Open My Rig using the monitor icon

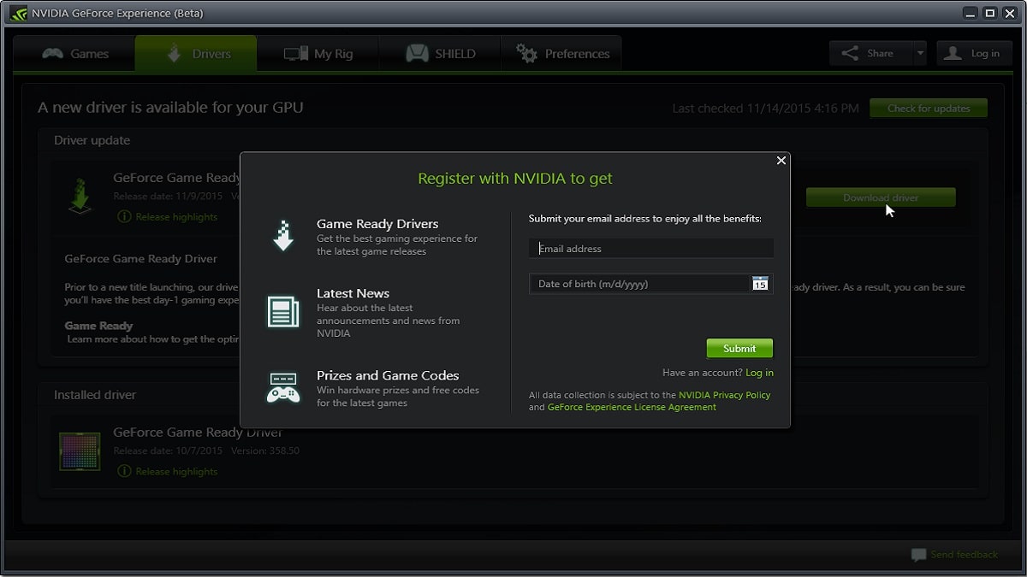click(295, 52)
